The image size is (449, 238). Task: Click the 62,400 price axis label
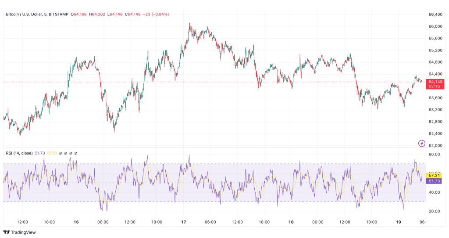click(x=435, y=133)
